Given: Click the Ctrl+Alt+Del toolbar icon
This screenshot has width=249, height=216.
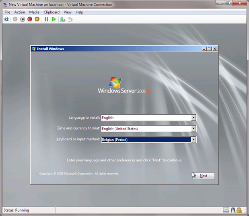Looking at the screenshot, I should tap(6, 19).
